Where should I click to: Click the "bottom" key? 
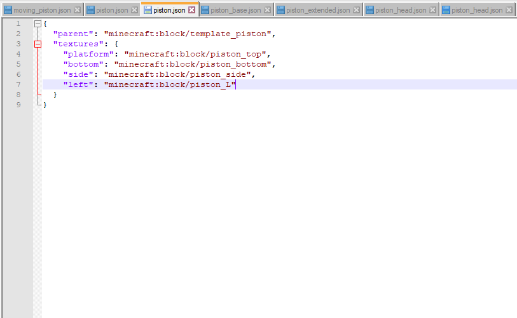coord(83,64)
